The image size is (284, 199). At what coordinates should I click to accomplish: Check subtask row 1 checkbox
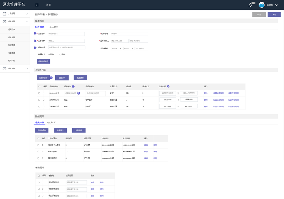[x=39, y=93]
